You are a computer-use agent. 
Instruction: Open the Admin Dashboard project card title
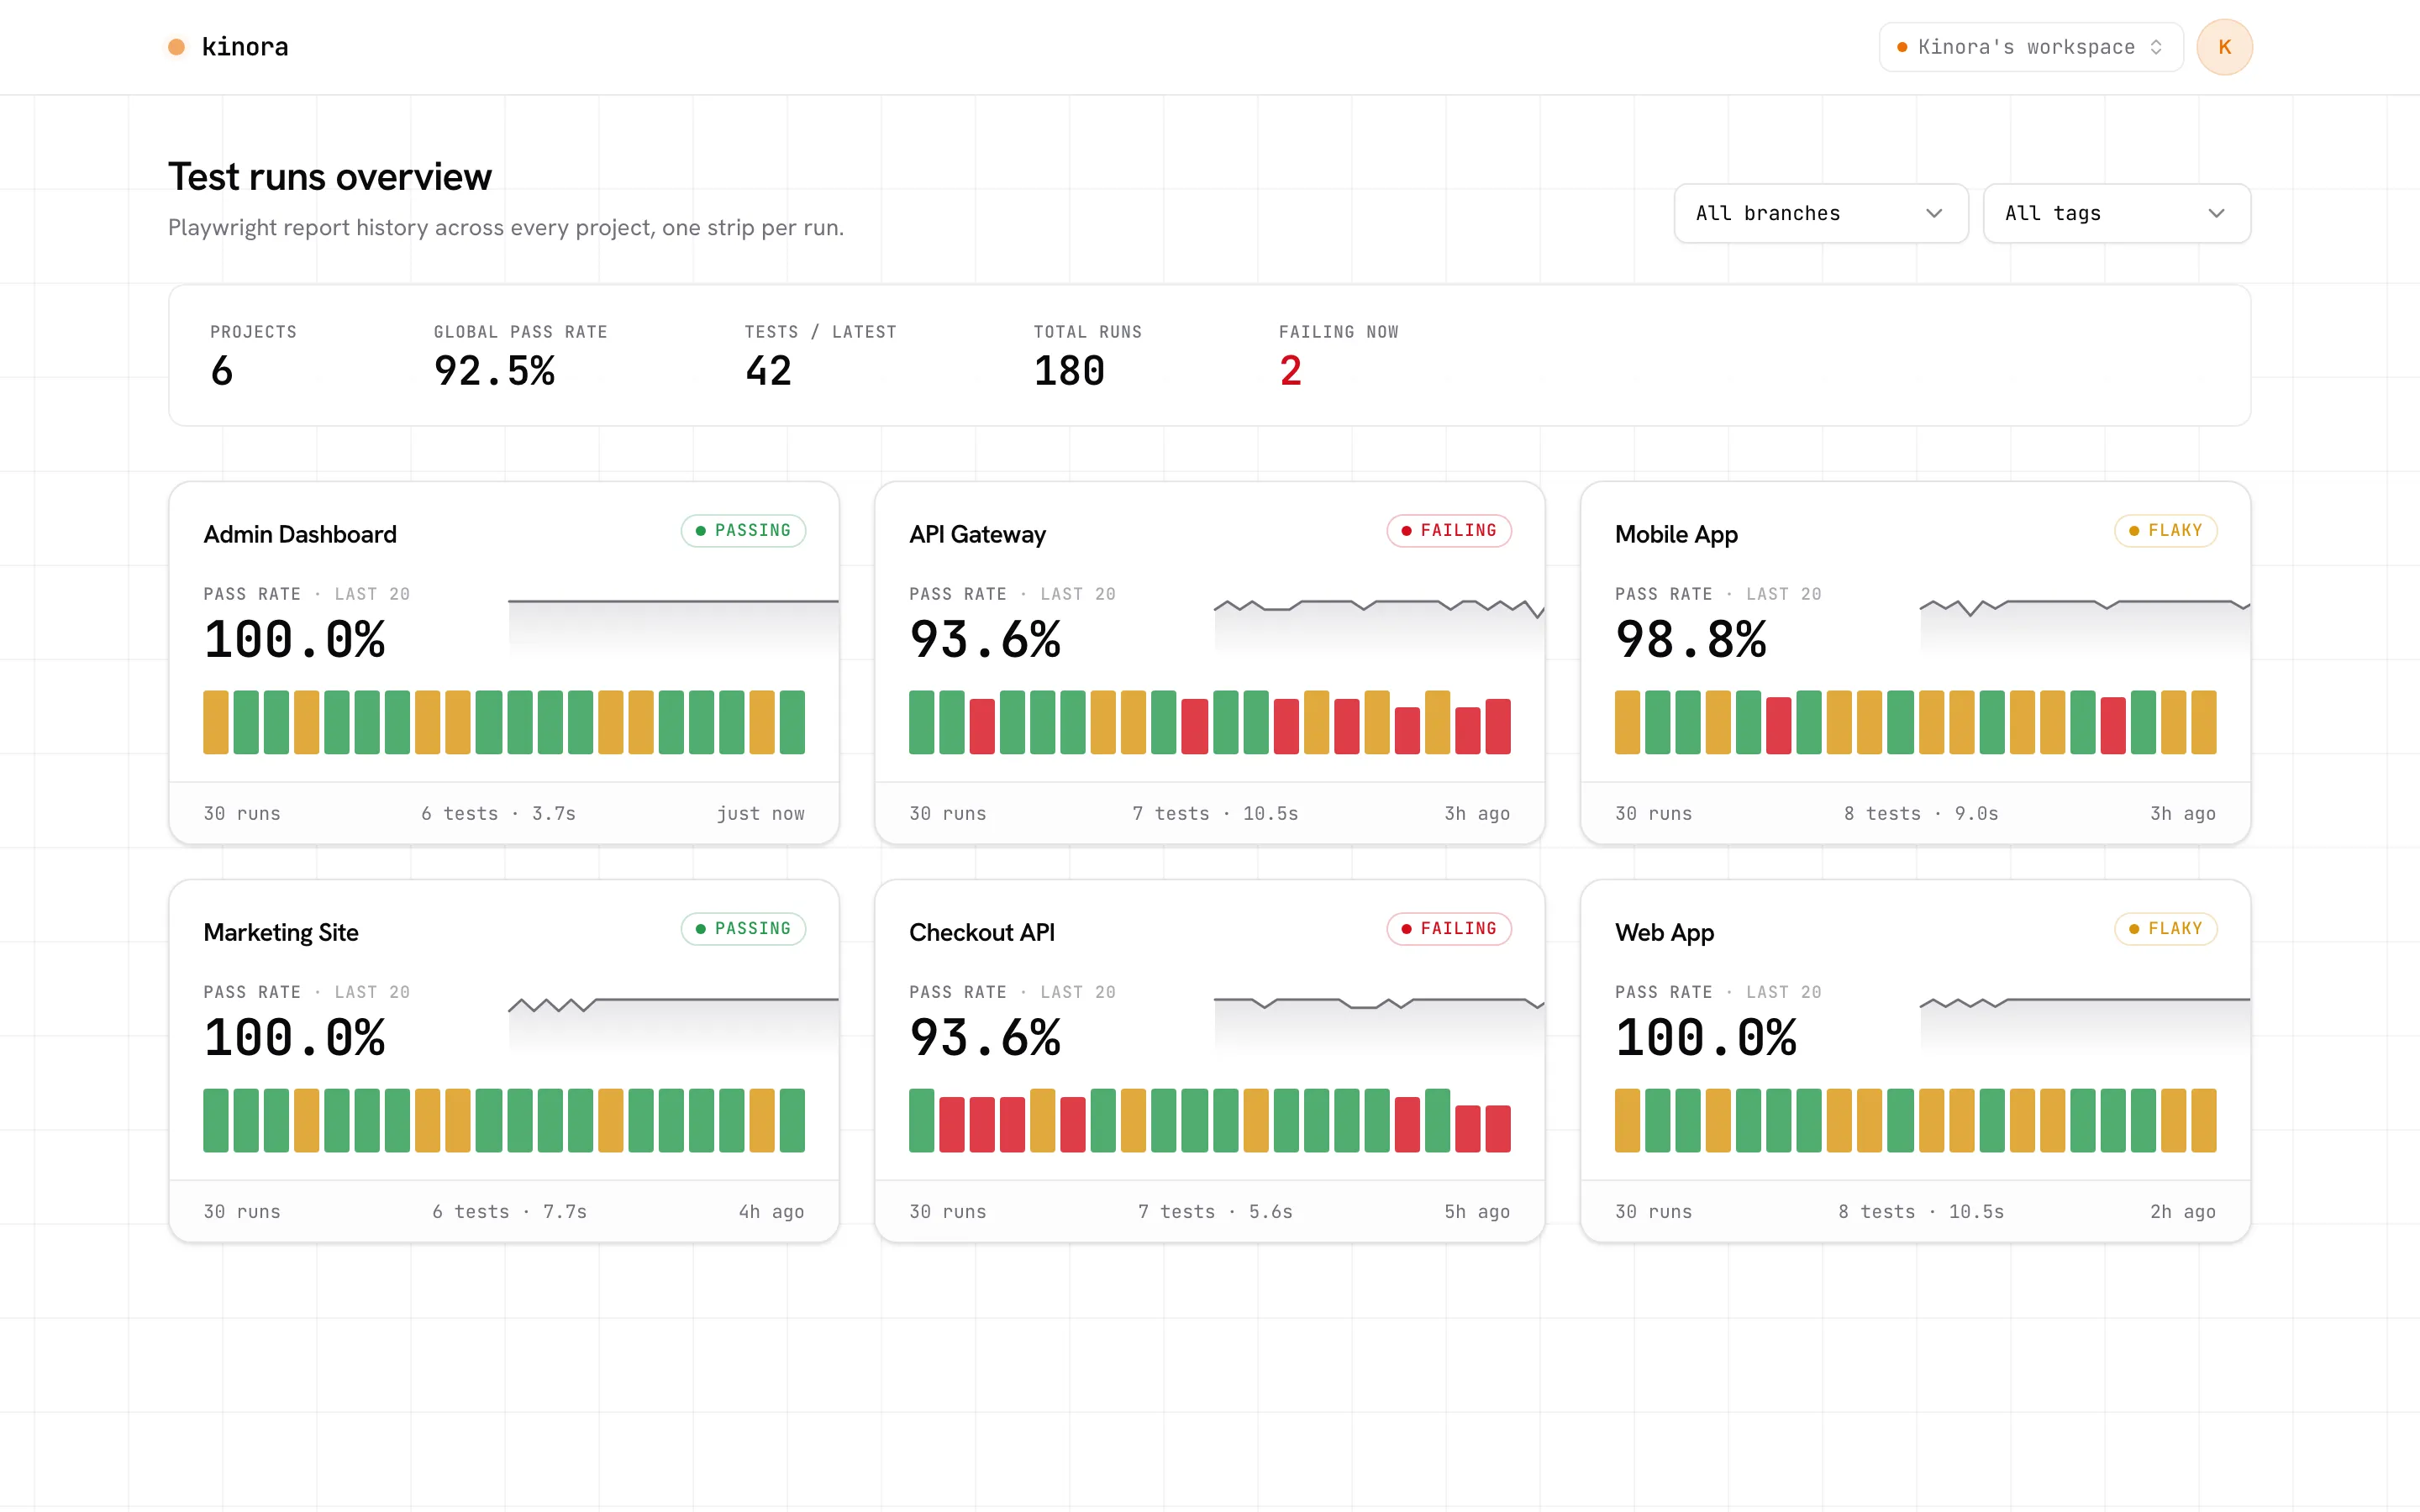[300, 534]
